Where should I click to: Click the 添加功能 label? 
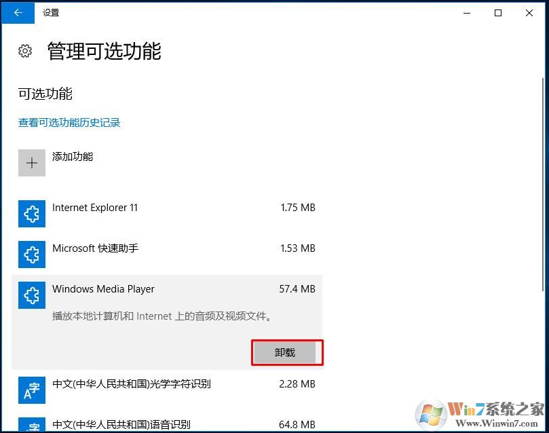pyautogui.click(x=73, y=157)
